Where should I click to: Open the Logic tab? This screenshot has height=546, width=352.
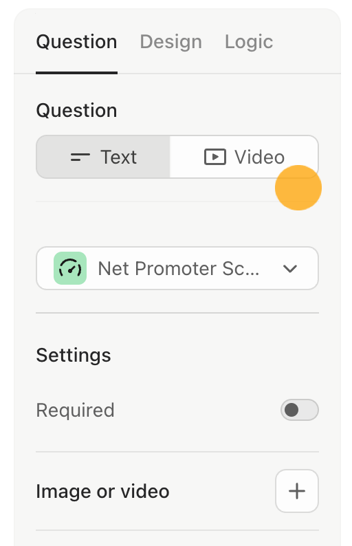point(249,42)
